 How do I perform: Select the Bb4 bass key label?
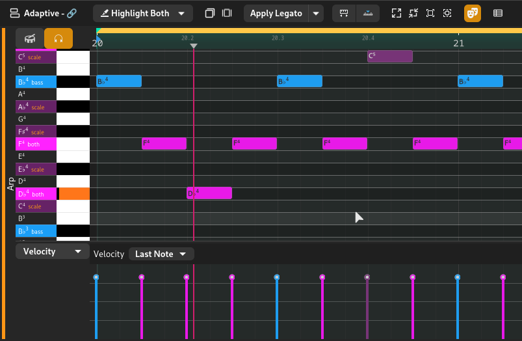tap(36, 82)
